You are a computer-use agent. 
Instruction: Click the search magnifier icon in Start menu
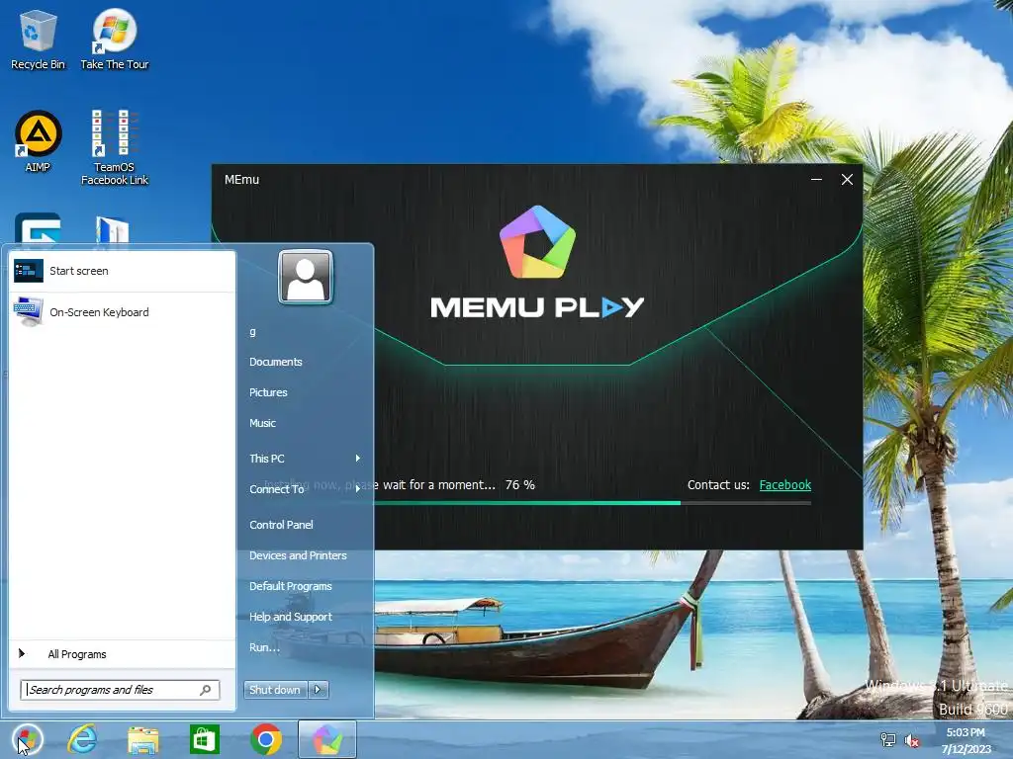pyautogui.click(x=206, y=690)
